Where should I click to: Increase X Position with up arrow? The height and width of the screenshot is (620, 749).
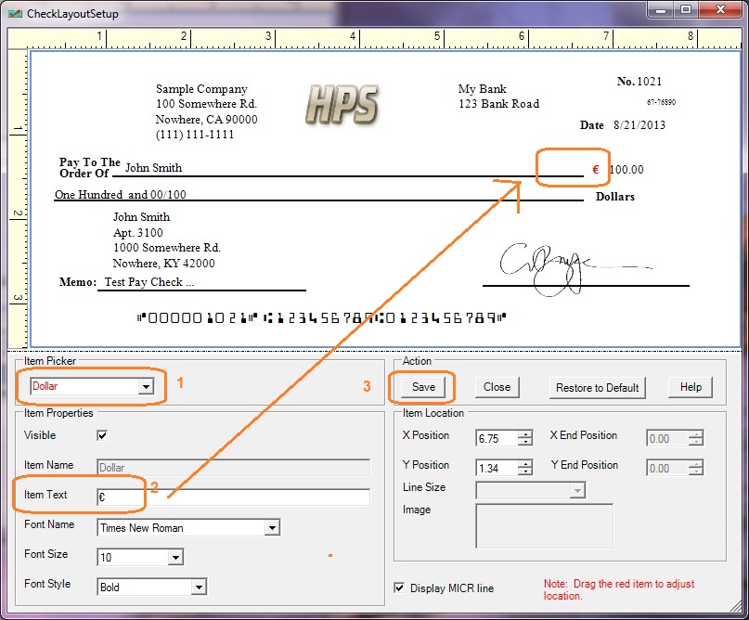(525, 433)
